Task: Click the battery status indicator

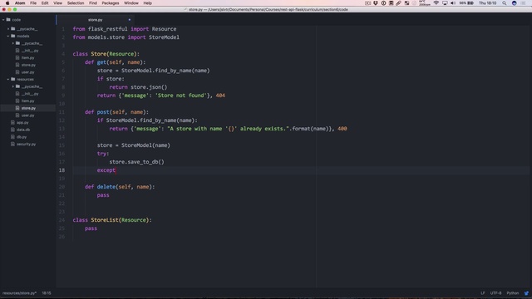Action: tap(467, 3)
